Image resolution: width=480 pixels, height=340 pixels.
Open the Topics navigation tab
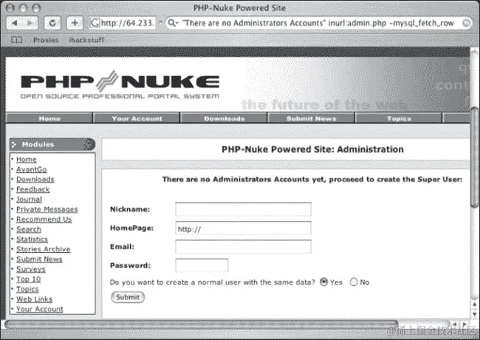pos(399,118)
